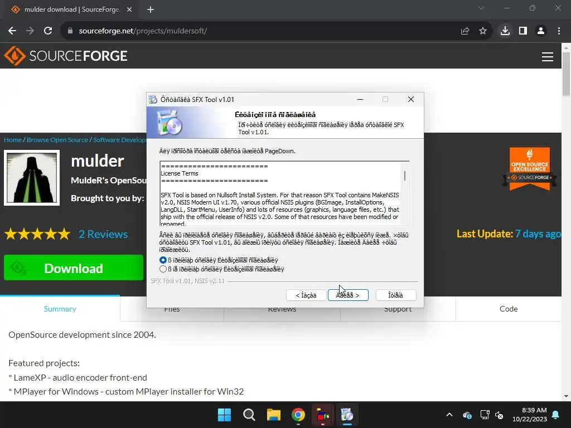Screen dimensions: 571x428
Task: Click 'LameXP - audio encoder front-end' text
Action: pyautogui.click(x=80, y=377)
